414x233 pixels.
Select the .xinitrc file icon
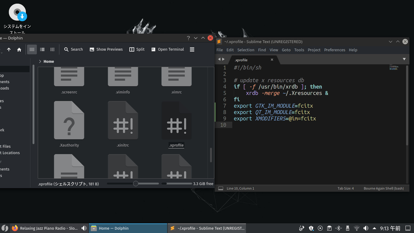pyautogui.click(x=123, y=121)
